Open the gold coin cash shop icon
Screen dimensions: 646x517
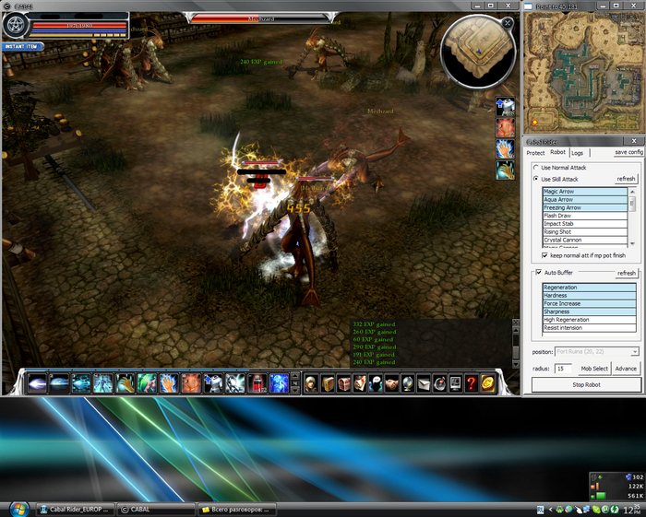pyautogui.click(x=488, y=383)
